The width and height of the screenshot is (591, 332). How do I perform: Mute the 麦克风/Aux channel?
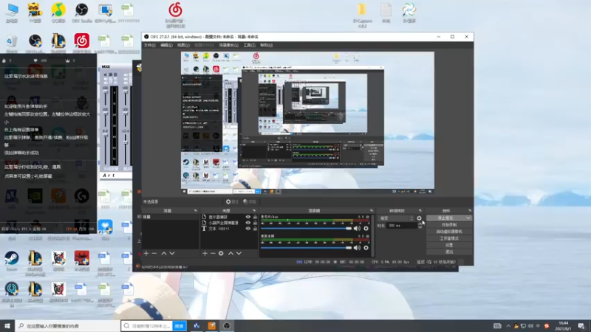(357, 228)
